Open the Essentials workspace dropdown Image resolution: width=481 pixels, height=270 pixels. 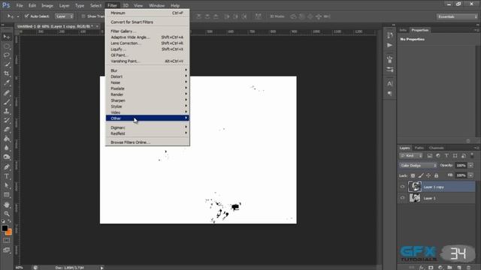457,16
